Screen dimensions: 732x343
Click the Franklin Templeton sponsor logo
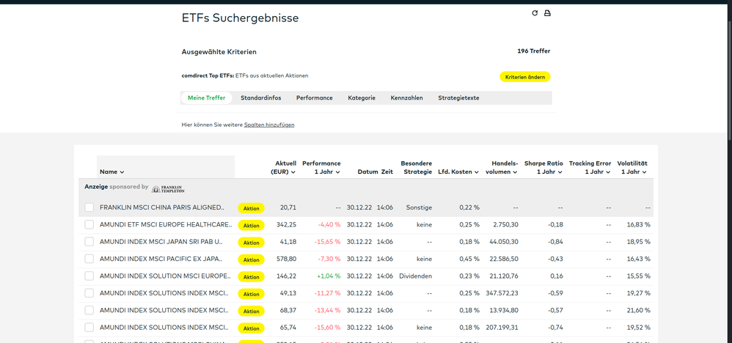point(168,188)
